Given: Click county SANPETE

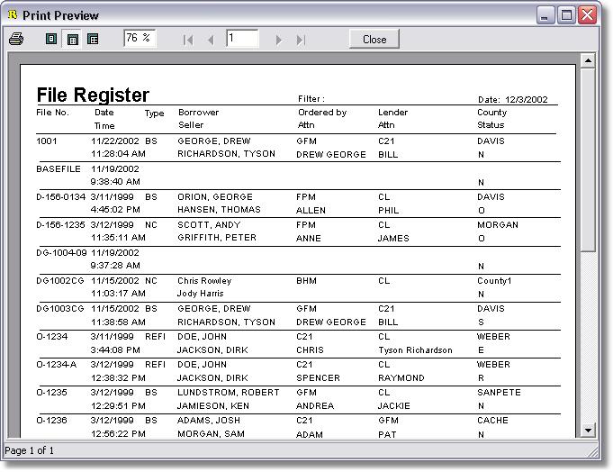Looking at the screenshot, I should click(499, 392).
